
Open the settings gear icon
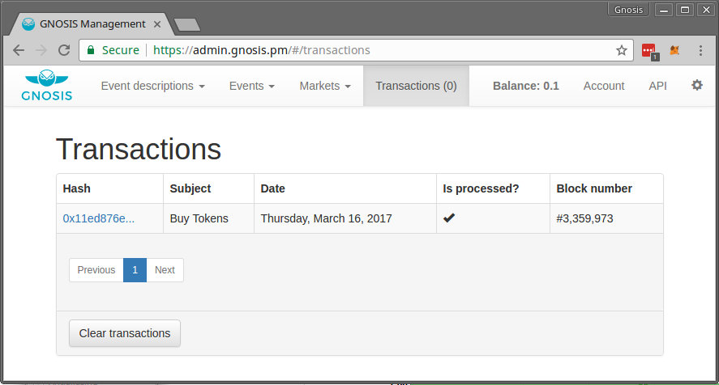696,85
